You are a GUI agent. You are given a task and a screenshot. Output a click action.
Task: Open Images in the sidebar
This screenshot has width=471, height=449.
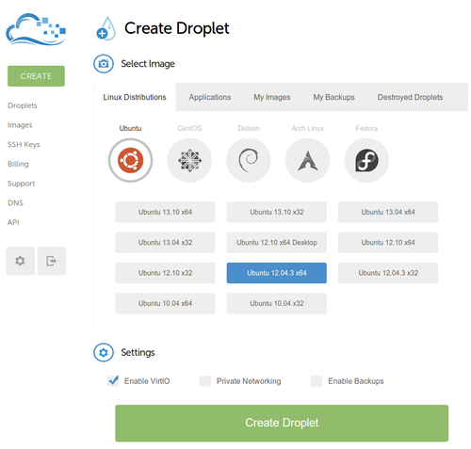pos(20,125)
